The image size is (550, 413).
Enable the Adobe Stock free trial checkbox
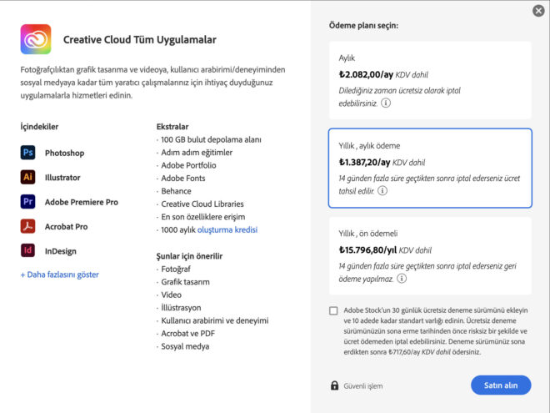334,311
